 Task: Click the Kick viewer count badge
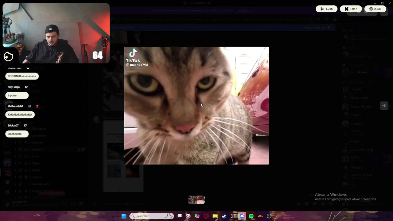351,9
